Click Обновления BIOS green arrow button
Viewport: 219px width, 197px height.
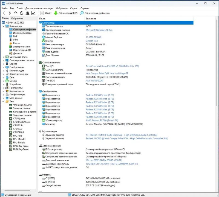pos(65,13)
